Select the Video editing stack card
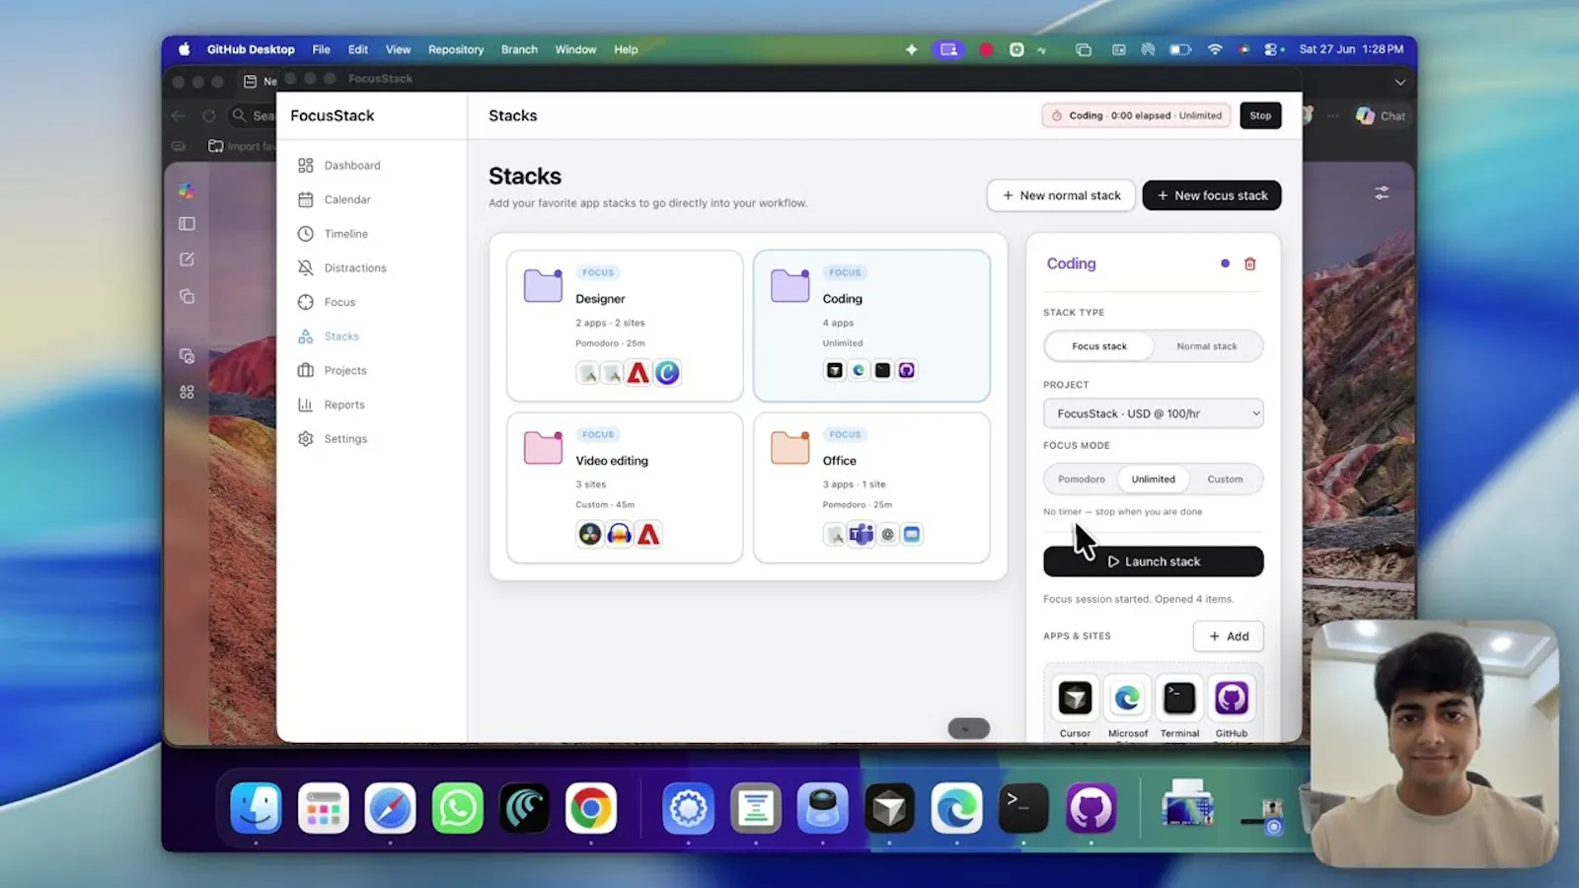Viewport: 1579px width, 888px height. click(x=625, y=487)
